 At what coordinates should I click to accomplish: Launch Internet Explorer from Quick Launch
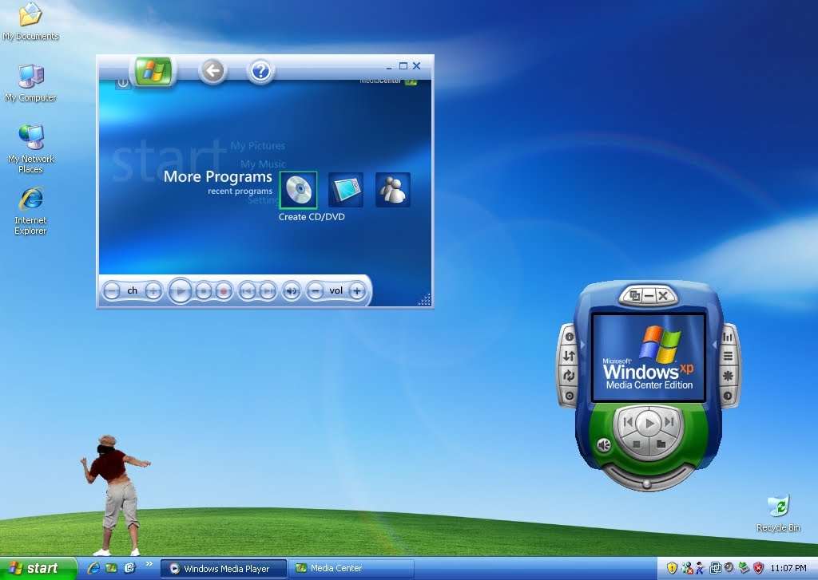(x=94, y=569)
